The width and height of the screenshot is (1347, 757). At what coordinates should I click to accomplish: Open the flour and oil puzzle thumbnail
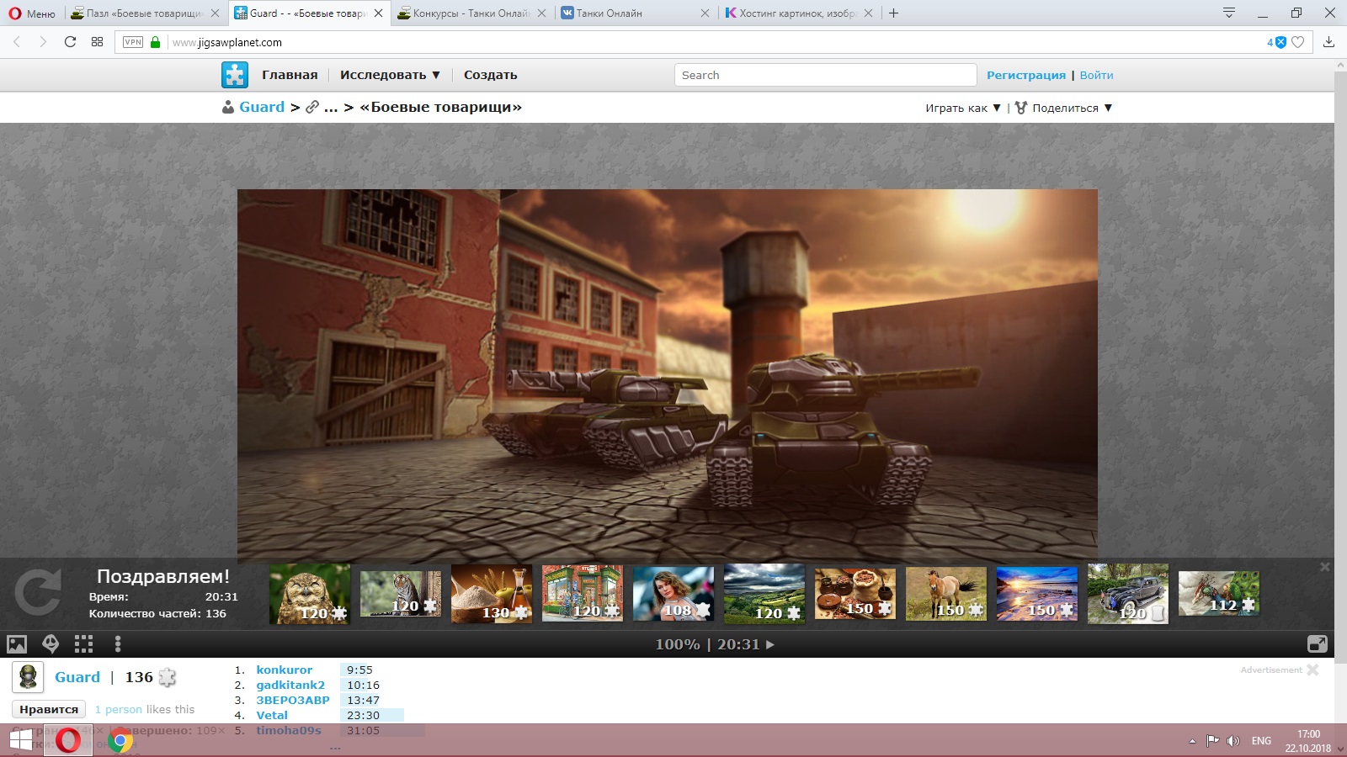click(492, 594)
